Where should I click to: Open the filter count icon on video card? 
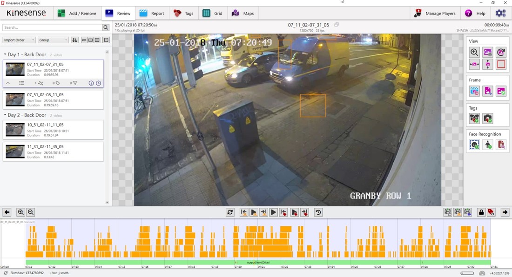pos(74,83)
